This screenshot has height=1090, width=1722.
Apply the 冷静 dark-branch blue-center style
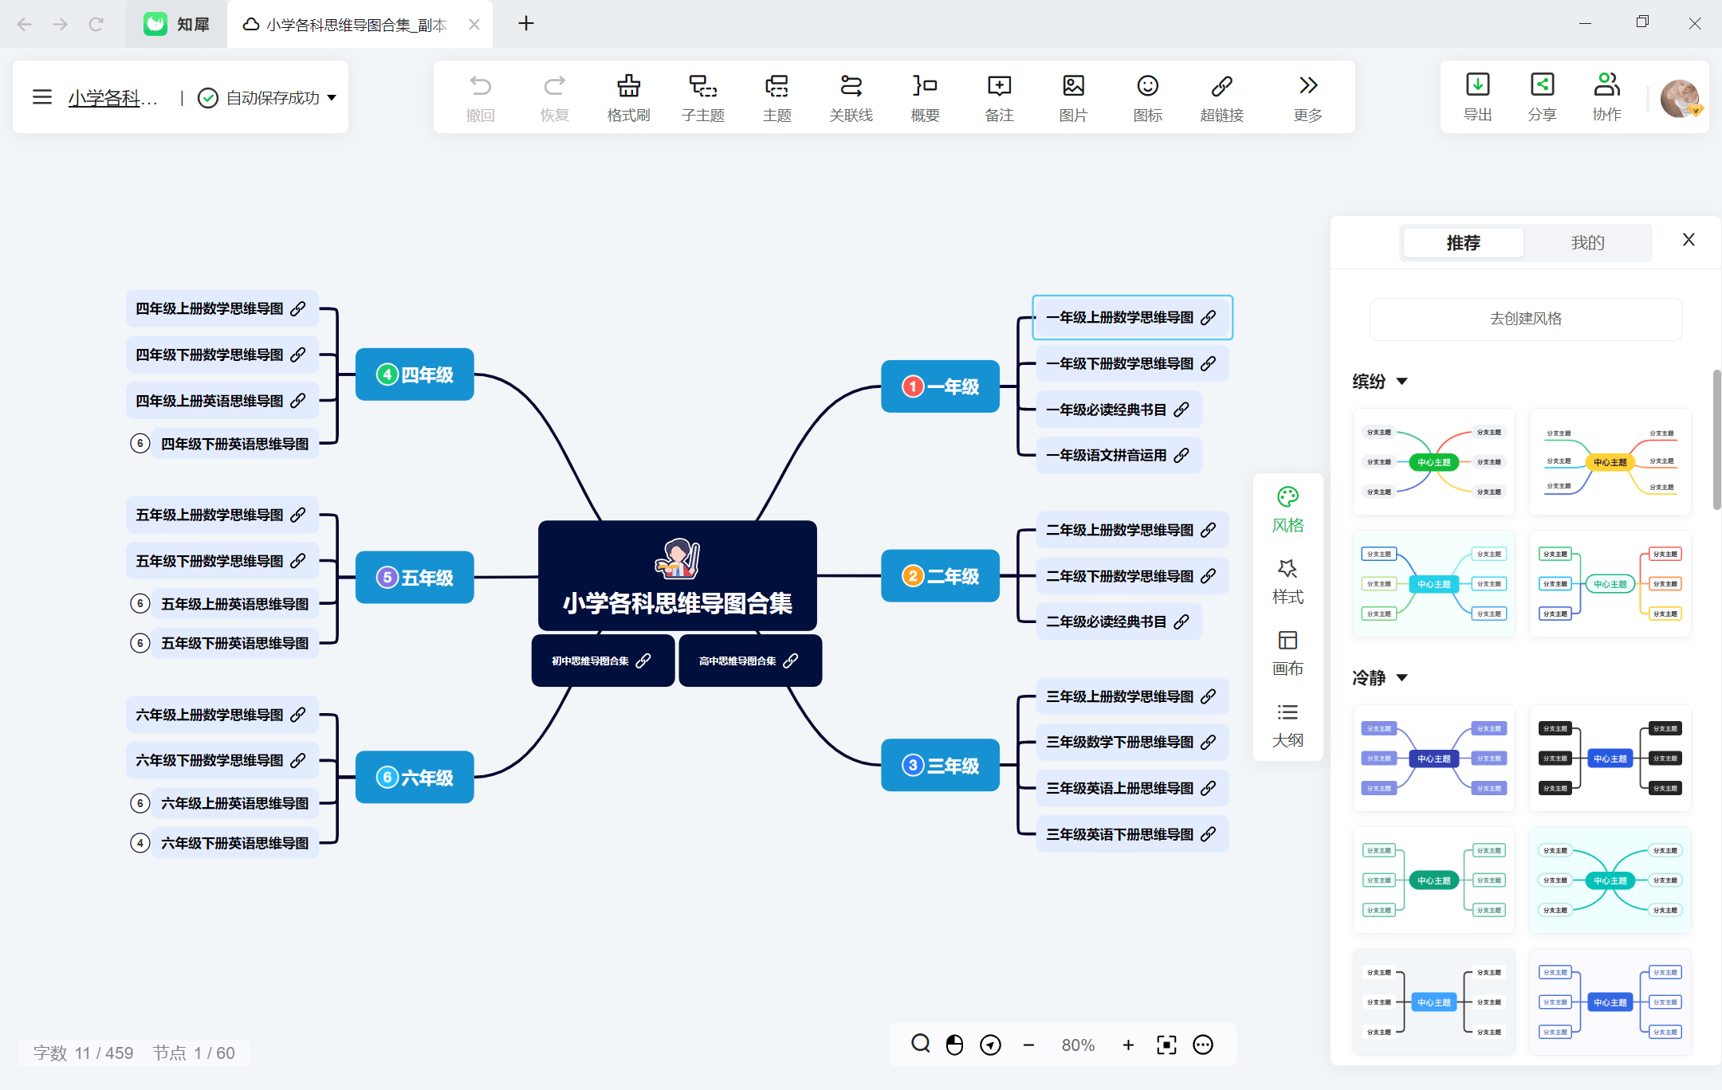(1610, 758)
